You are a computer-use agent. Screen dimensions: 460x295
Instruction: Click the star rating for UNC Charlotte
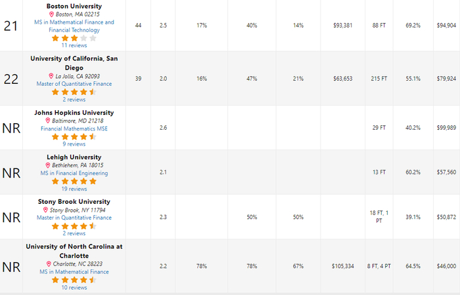(74, 279)
